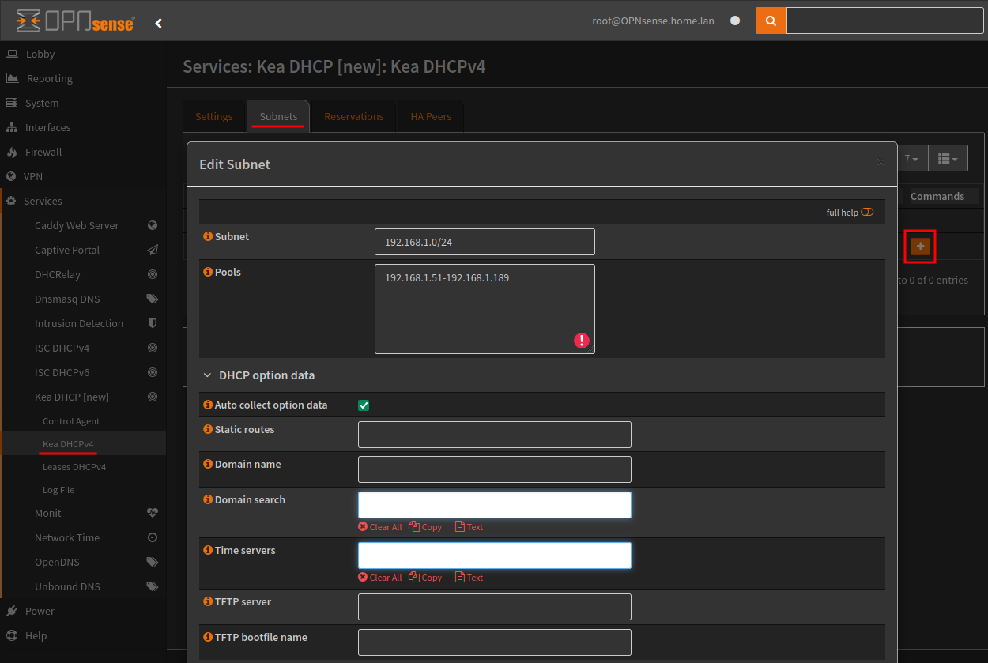This screenshot has width=988, height=663.
Task: Click paper plane icon next to Captive Portal
Action: click(x=153, y=250)
